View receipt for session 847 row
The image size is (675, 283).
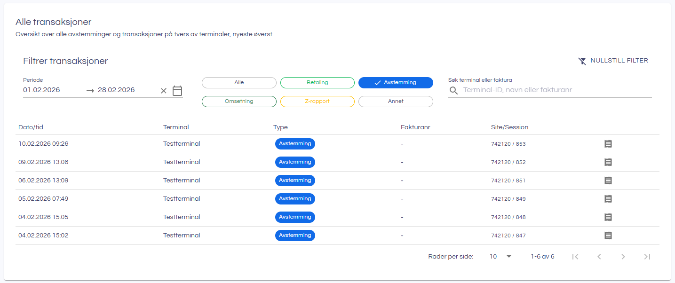(608, 236)
